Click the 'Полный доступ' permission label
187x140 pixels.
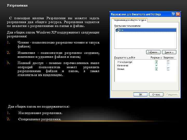125,62
